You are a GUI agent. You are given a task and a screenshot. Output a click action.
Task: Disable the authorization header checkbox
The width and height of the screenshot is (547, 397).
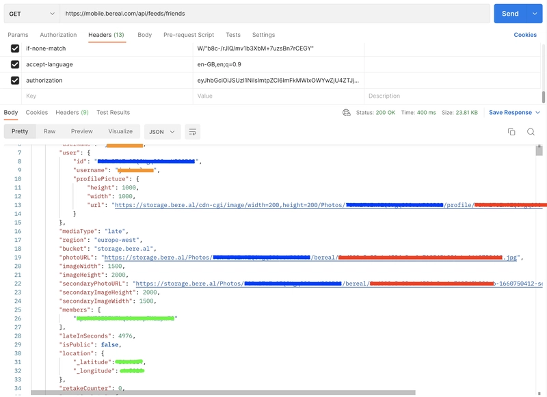(x=15, y=81)
